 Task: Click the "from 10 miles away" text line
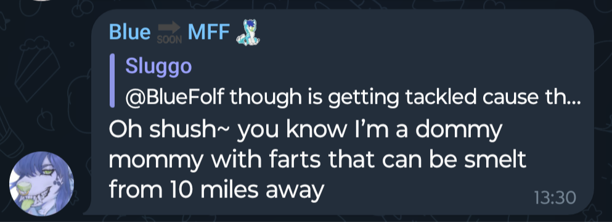[x=216, y=190]
